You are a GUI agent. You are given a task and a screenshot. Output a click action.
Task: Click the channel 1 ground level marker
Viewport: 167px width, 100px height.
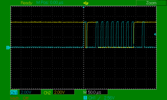(8, 47)
